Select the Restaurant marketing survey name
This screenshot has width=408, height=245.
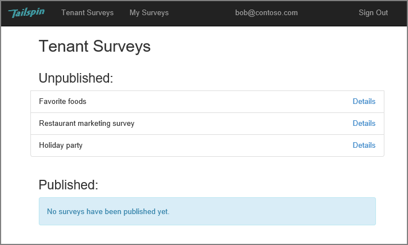87,124
